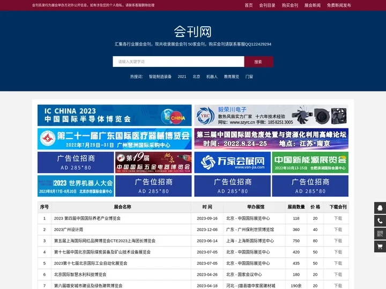
Task: Open the 广东国际医疗器械博览会 banner
Action: [115, 139]
